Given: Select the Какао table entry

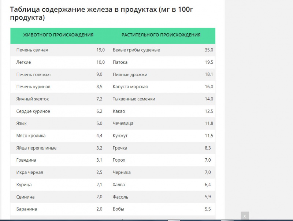Looking at the screenshot, I should (119, 111).
